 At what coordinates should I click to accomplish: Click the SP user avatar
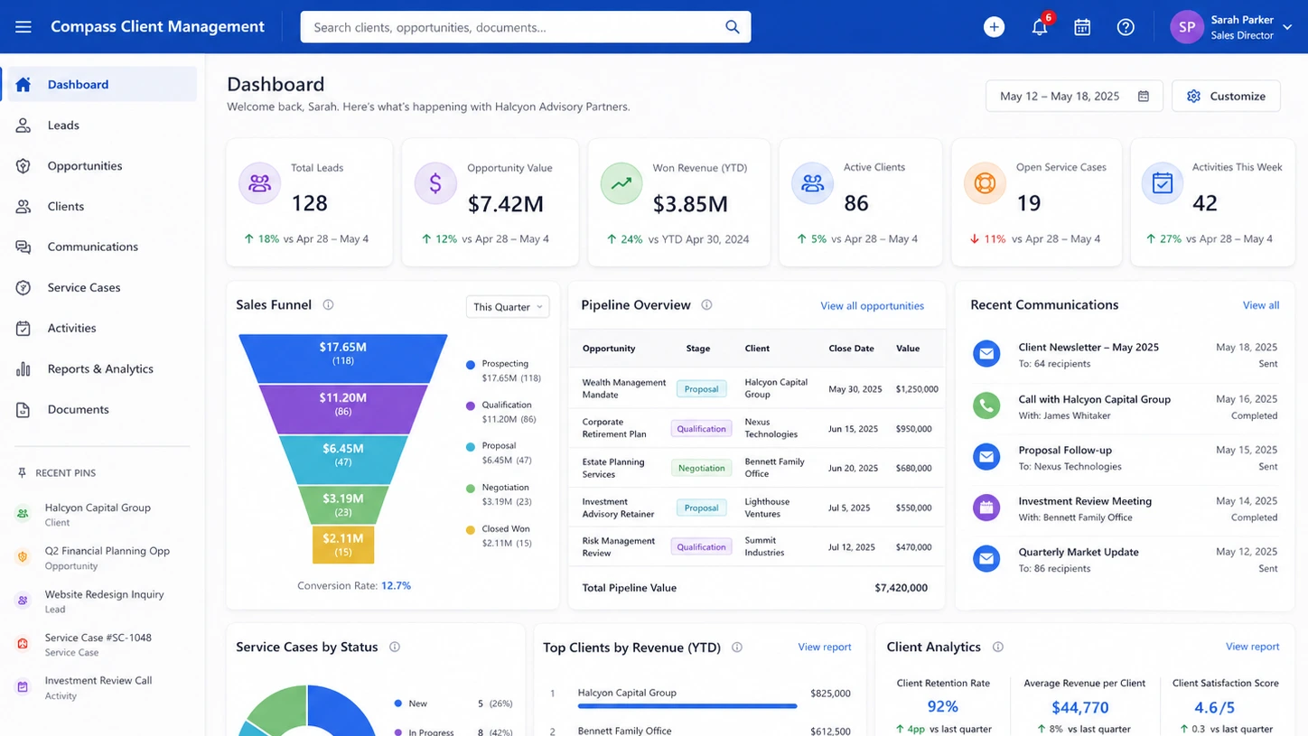1187,27
